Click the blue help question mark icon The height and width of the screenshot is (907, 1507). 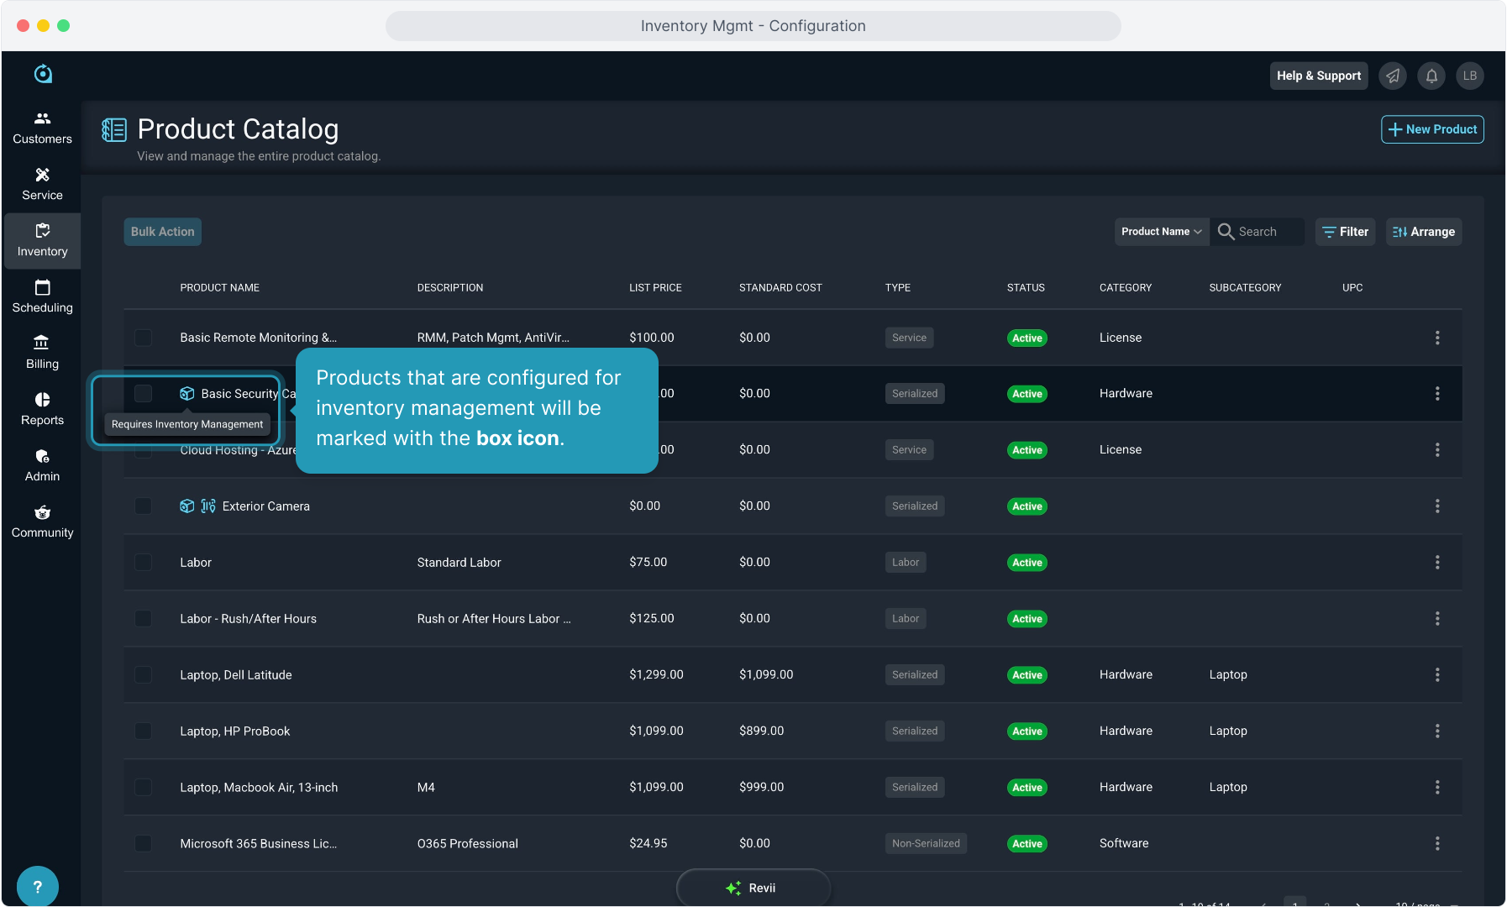coord(37,886)
